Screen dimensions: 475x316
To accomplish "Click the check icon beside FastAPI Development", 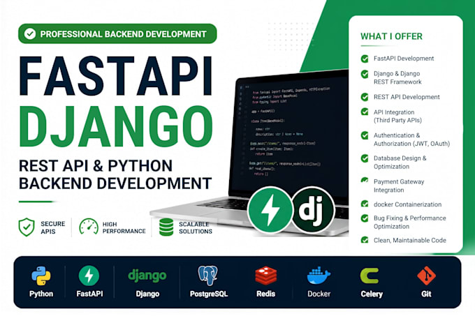I will pyautogui.click(x=365, y=59).
